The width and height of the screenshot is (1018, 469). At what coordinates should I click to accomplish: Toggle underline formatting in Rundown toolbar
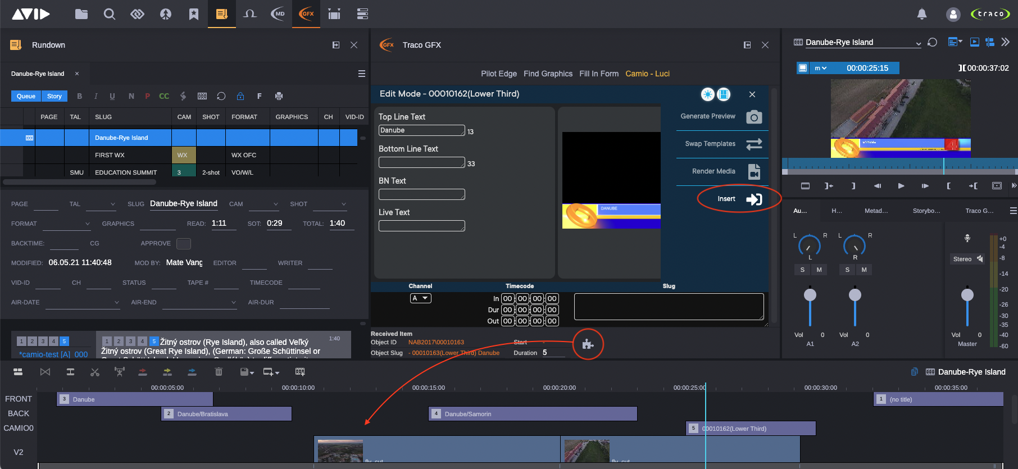112,96
